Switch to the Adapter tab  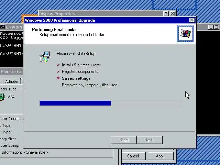tap(12, 81)
